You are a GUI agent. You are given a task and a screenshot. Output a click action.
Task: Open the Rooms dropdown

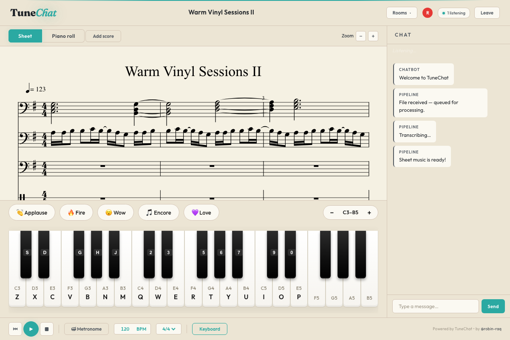[402, 13]
